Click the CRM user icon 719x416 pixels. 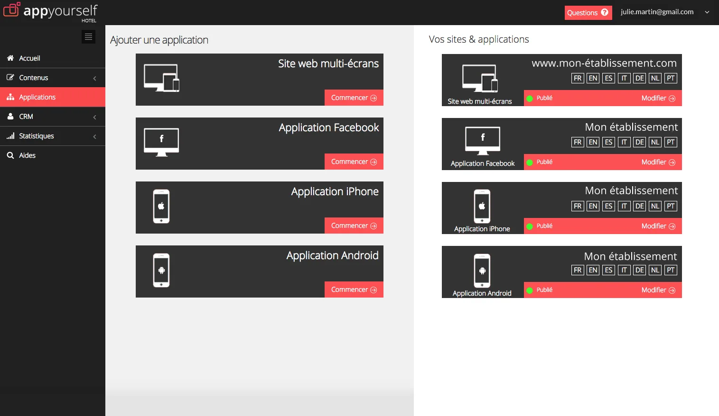[10, 116]
